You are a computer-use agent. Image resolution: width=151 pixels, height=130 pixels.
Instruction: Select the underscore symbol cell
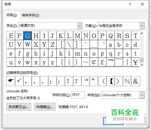point(94,45)
